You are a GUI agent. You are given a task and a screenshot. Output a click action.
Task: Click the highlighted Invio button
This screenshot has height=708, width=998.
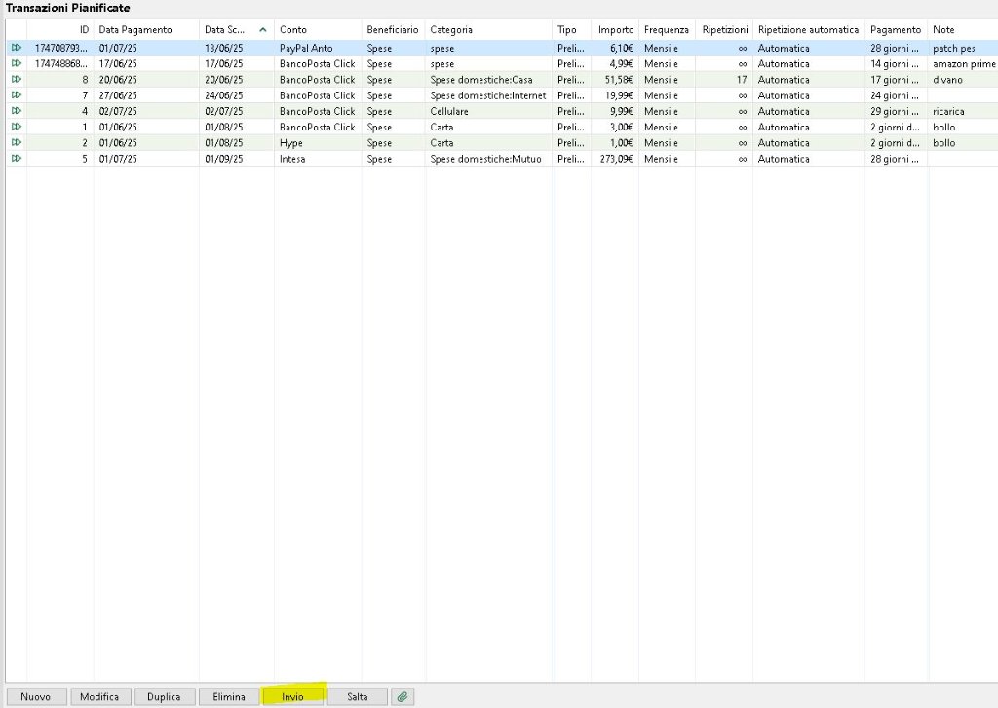tap(293, 696)
